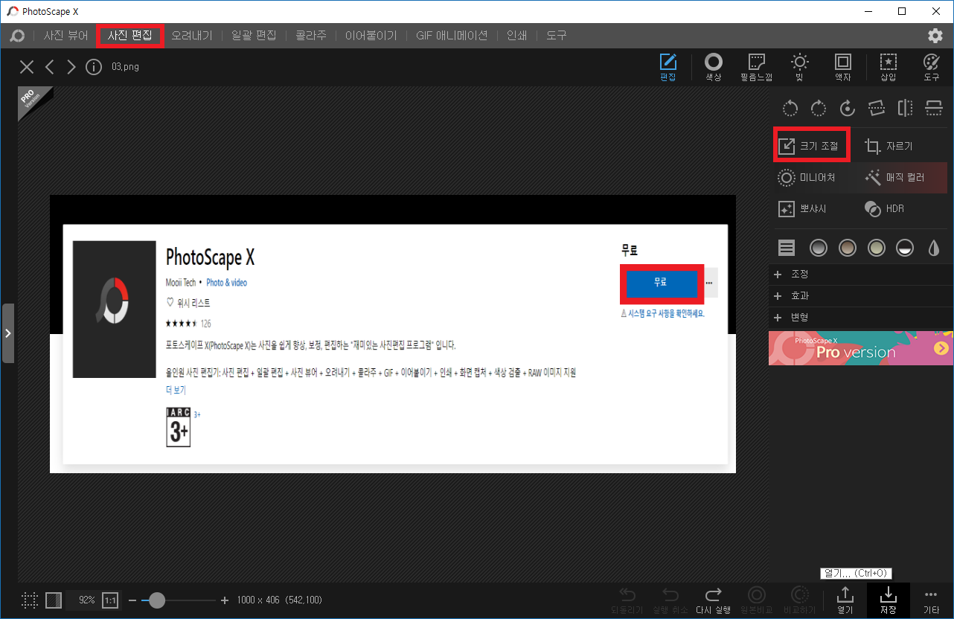
Task: Apply the HDR effect
Action: 884,209
